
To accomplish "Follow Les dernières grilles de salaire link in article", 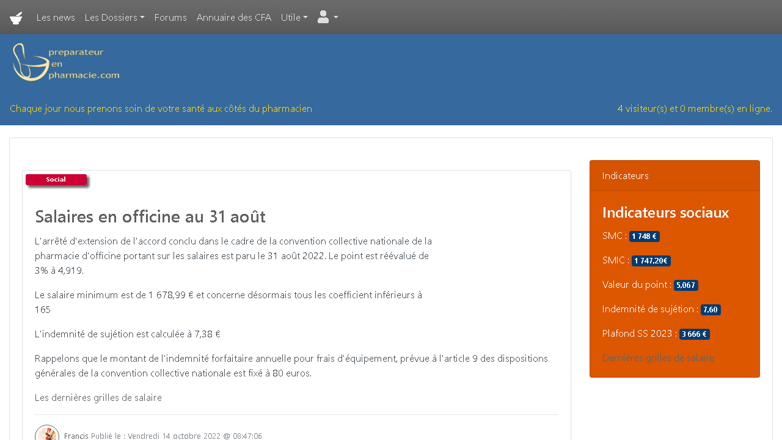I will [98, 398].
